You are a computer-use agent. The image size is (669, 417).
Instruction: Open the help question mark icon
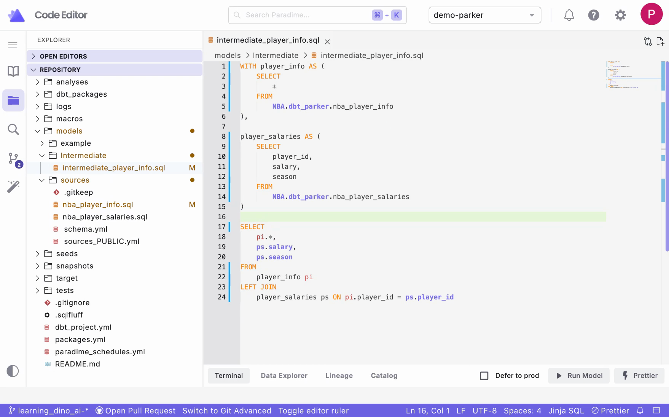tap(594, 15)
